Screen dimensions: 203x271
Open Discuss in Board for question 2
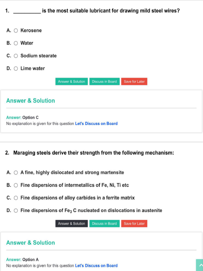pyautogui.click(x=104, y=224)
